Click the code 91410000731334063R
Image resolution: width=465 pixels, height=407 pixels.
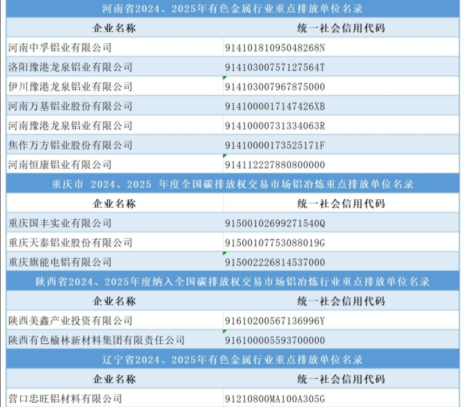tap(274, 126)
